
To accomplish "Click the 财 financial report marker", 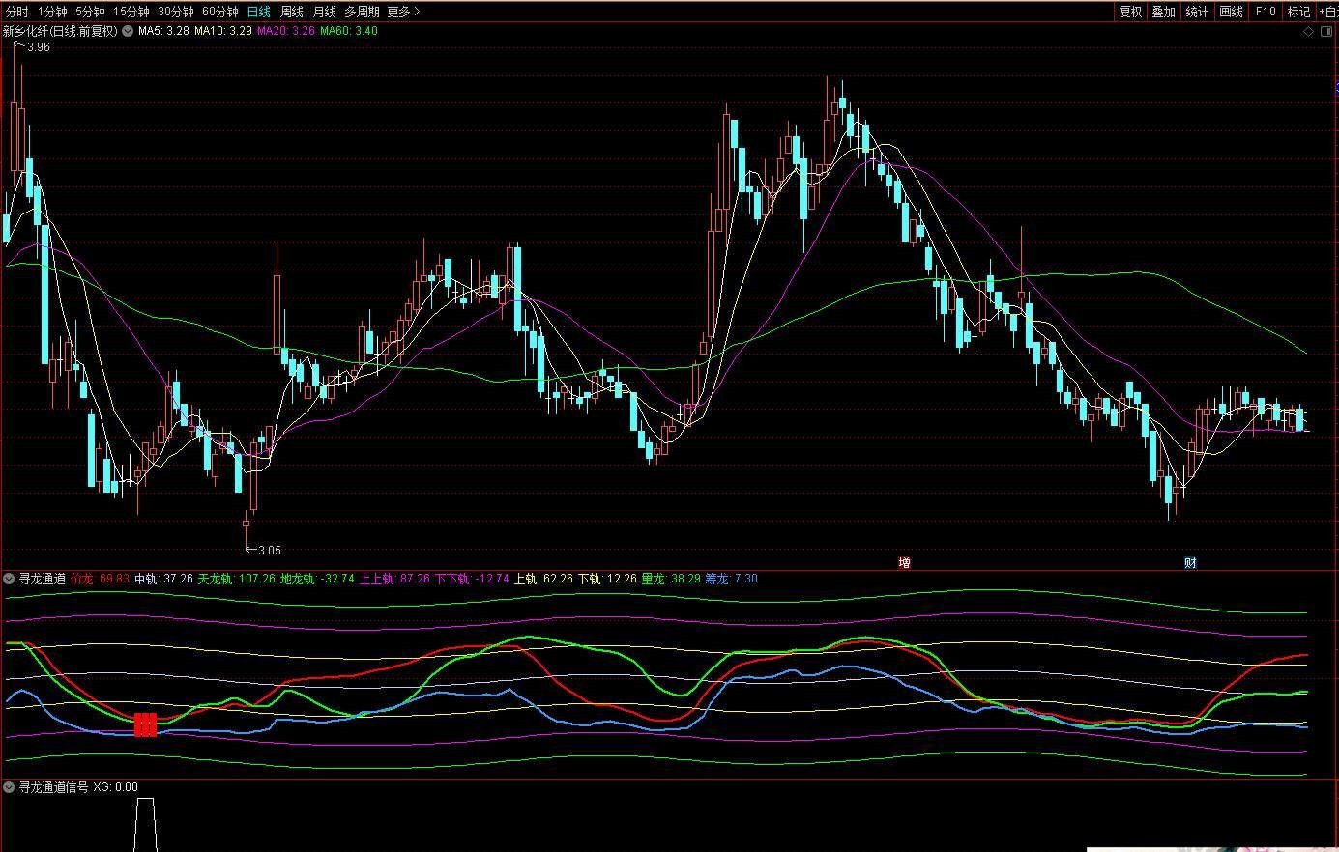I will [x=1190, y=562].
